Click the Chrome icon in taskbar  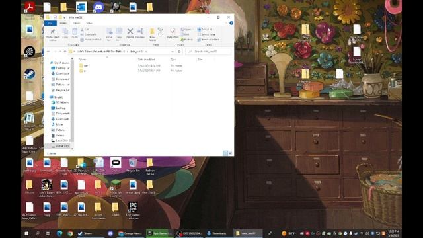[71, 233]
